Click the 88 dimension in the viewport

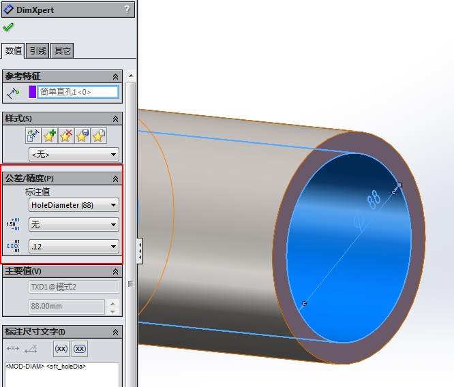374,199
